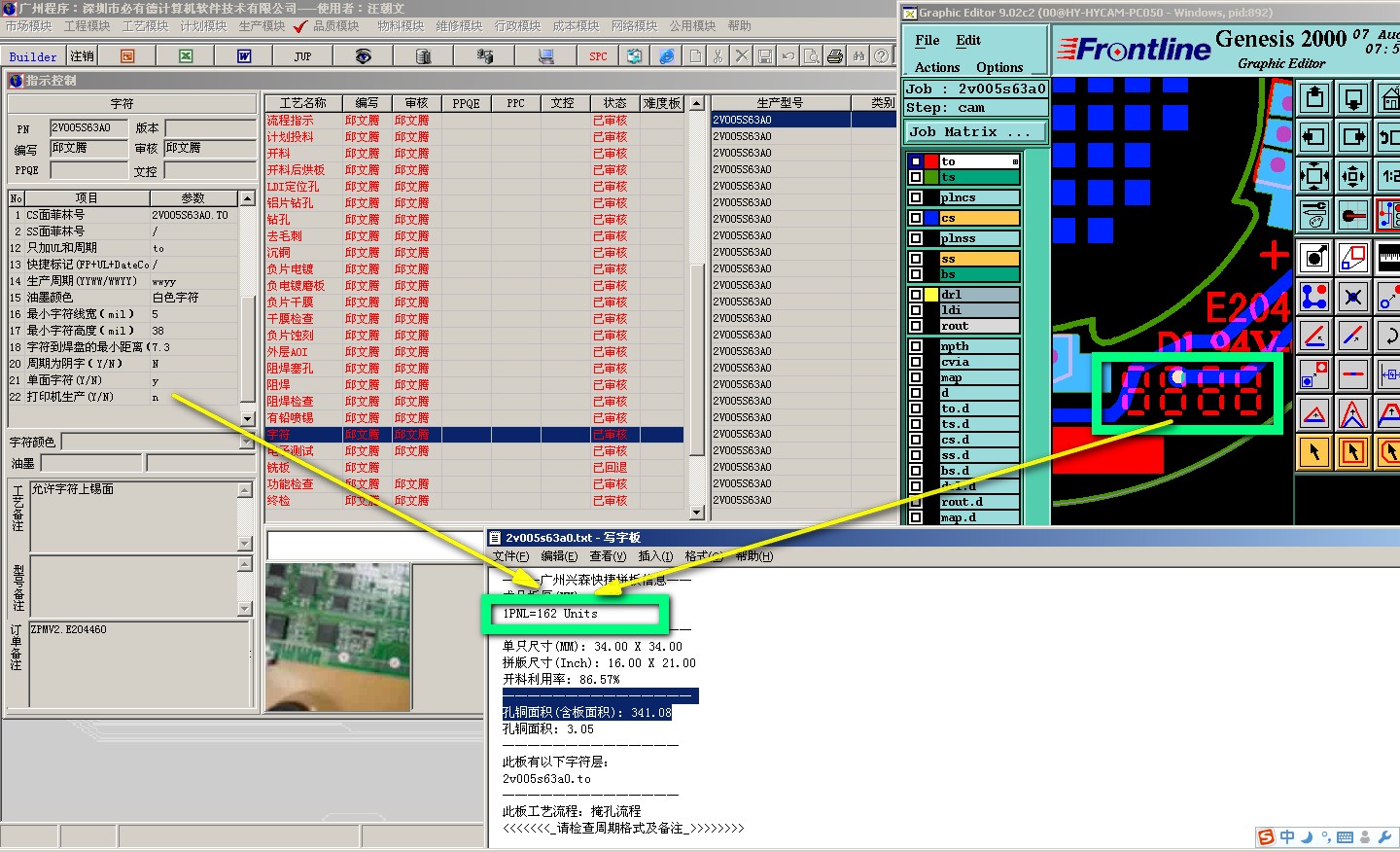
Task: Toggle the 'rout' layer checkbox
Action: coord(916,326)
